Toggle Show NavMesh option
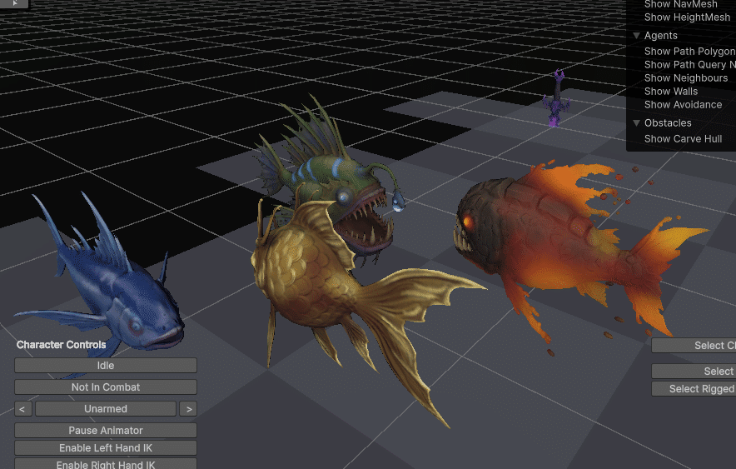The width and height of the screenshot is (736, 469). pos(680,4)
